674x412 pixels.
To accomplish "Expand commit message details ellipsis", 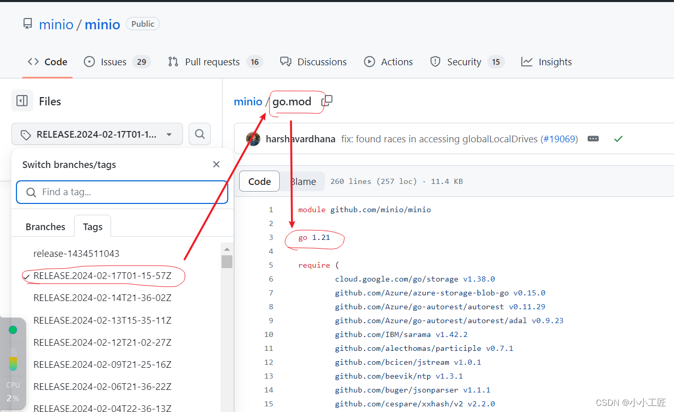I will pos(593,139).
